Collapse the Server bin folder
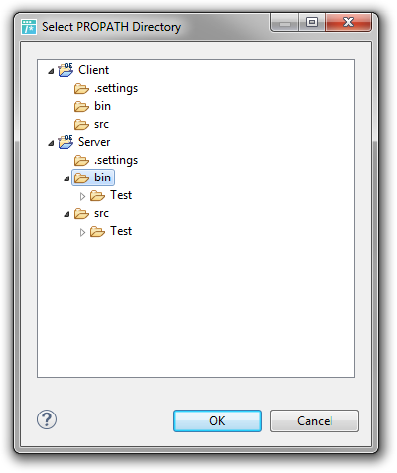 [66, 178]
